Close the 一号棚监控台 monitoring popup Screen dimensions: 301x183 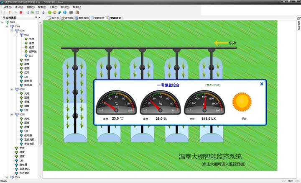[262, 84]
